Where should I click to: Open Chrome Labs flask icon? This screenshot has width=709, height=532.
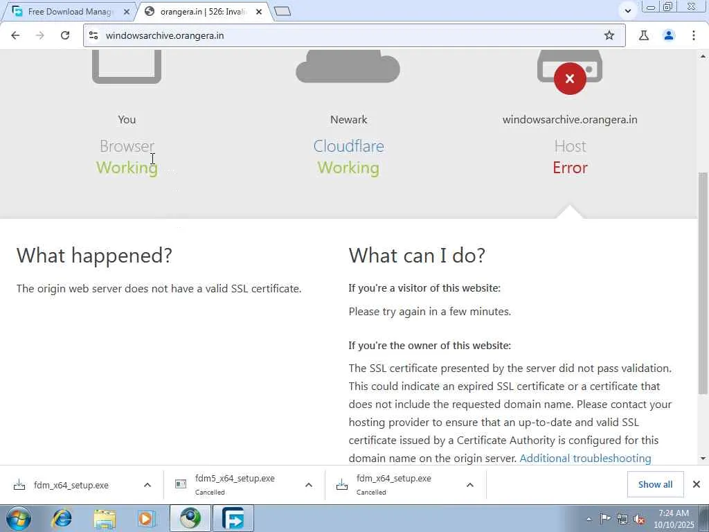click(644, 35)
